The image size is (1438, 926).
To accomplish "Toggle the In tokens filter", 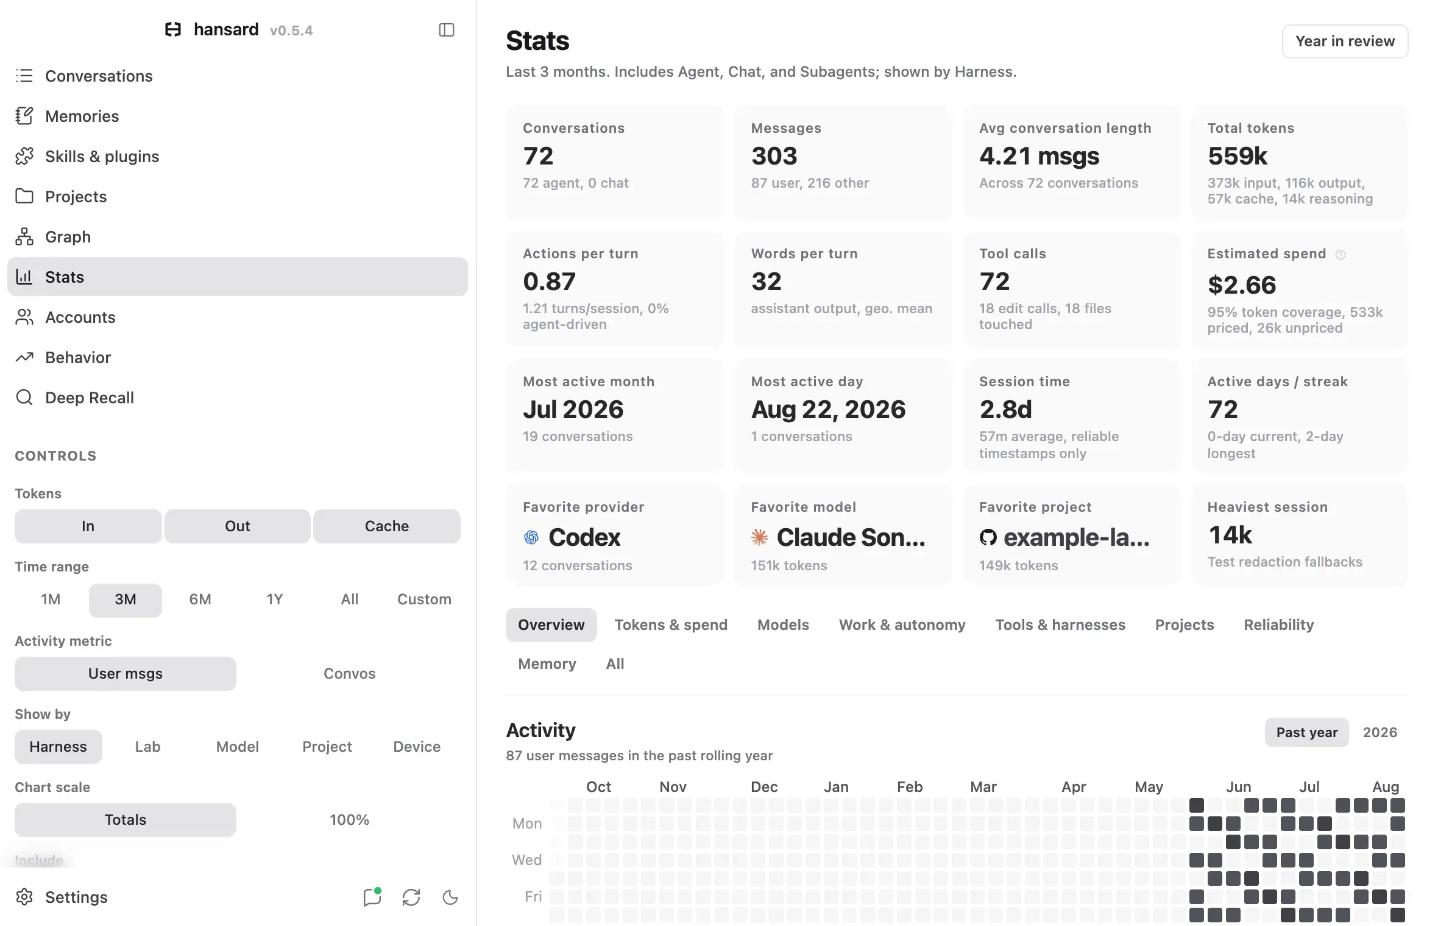I will point(88,526).
